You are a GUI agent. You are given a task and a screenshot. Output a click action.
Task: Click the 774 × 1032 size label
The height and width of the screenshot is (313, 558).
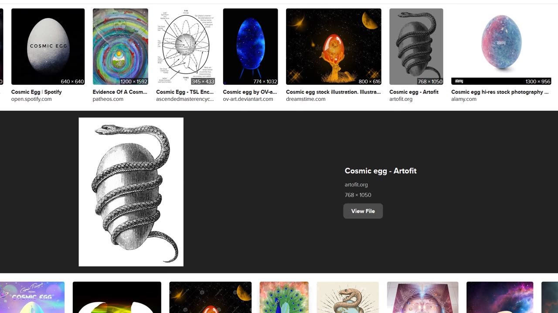[265, 81]
